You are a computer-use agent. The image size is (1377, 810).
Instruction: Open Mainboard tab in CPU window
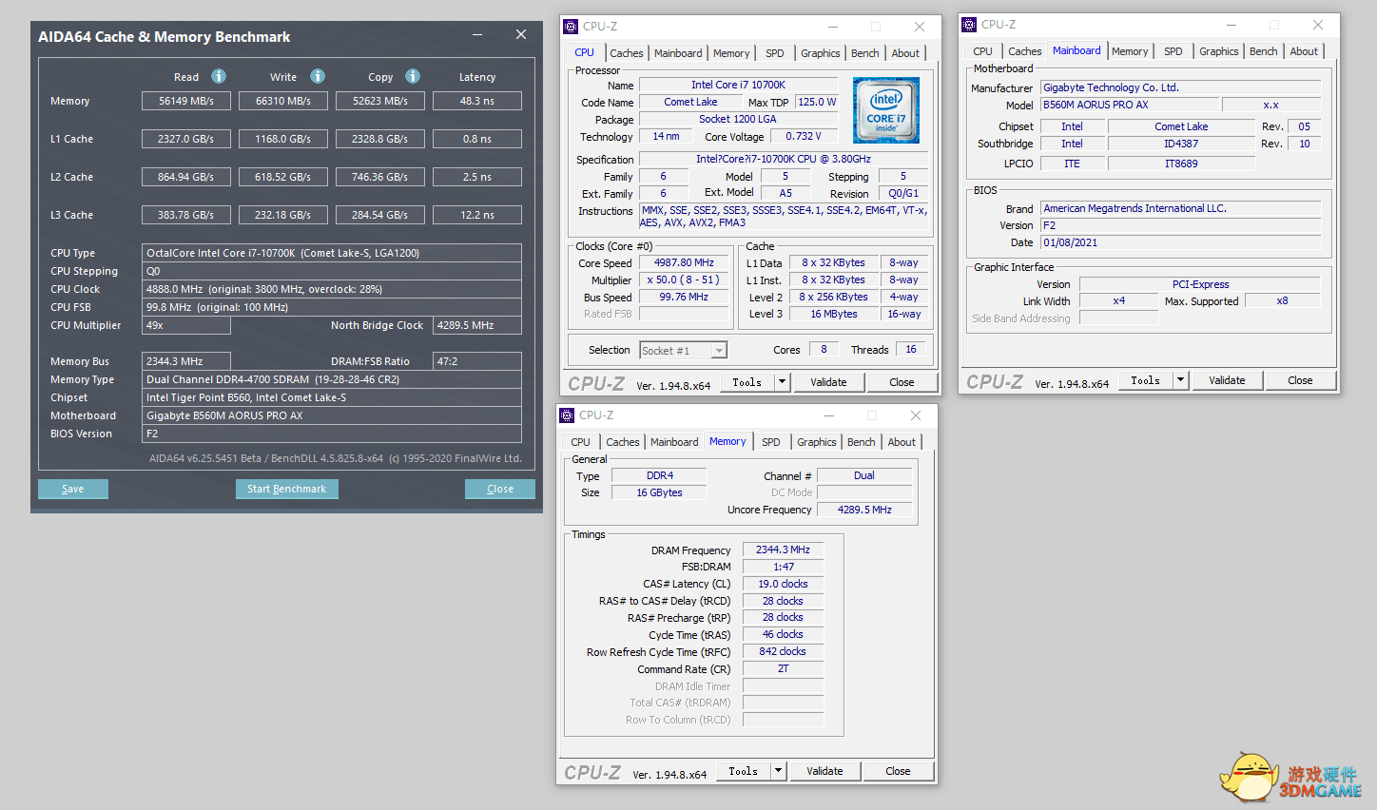[678, 53]
